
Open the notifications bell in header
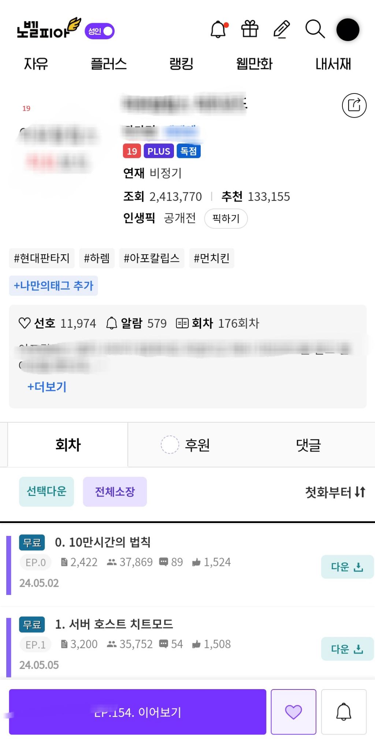pos(219,29)
